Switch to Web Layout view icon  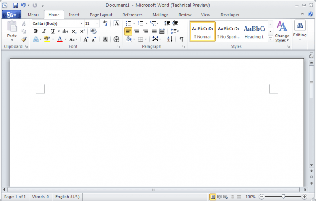pyautogui.click(x=226, y=197)
